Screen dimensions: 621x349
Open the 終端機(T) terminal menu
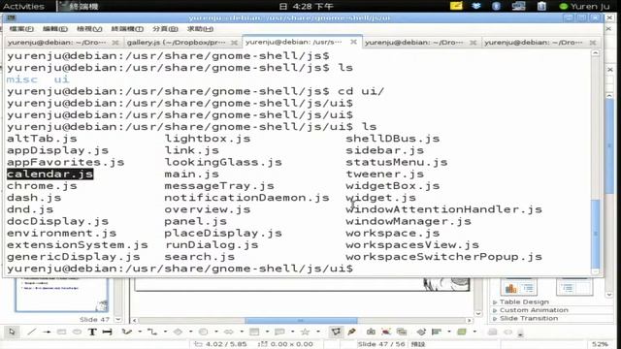point(127,29)
